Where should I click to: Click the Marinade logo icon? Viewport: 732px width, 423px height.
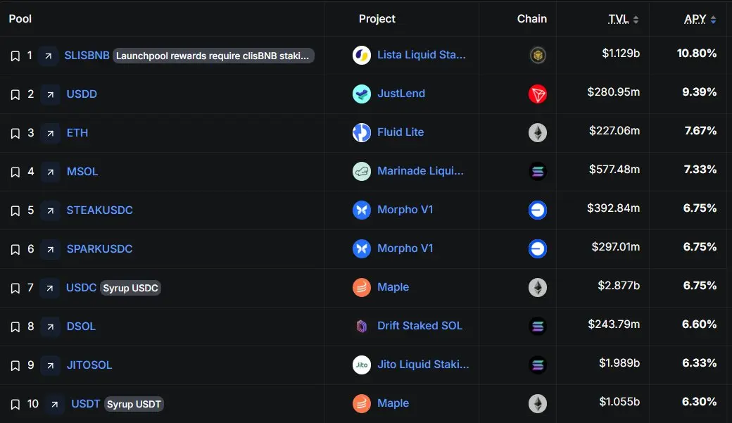(361, 171)
